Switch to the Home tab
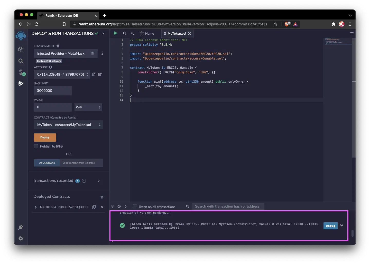 coord(147,34)
